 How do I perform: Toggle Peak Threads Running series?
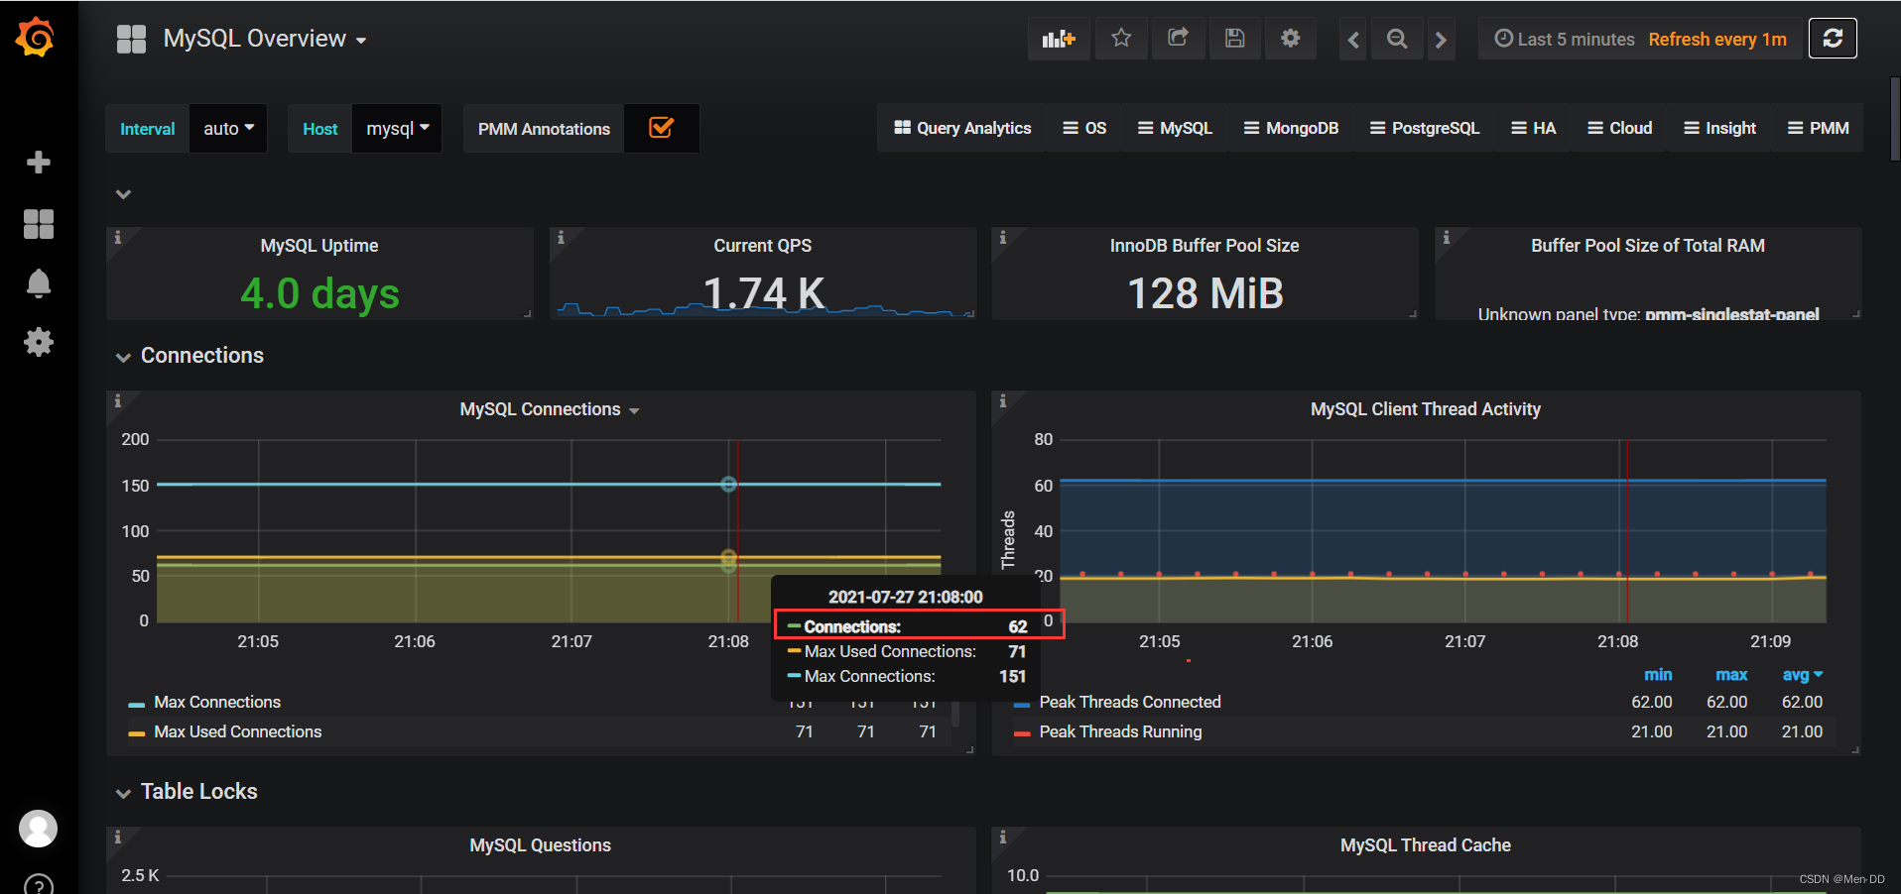1120,731
